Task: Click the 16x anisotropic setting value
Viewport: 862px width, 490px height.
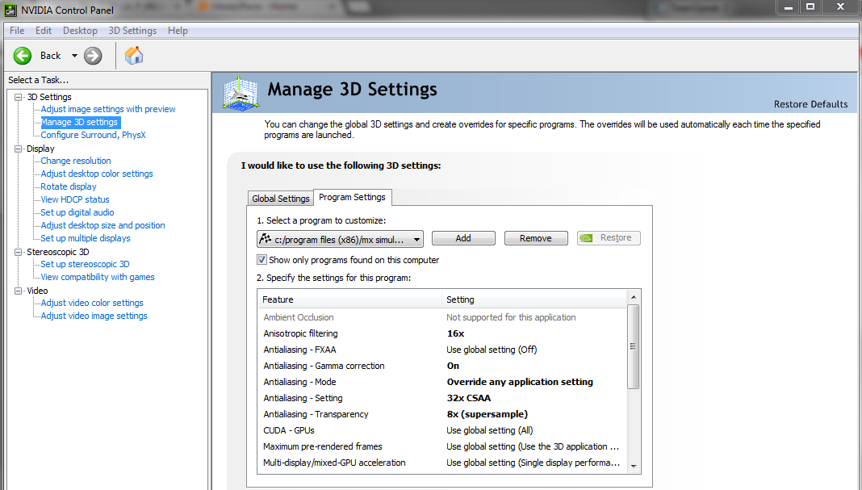Action: point(456,333)
